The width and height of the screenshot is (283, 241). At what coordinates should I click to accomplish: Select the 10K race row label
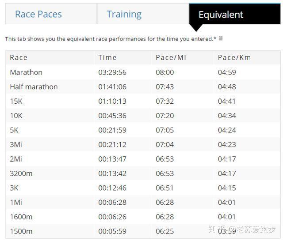tap(16, 116)
